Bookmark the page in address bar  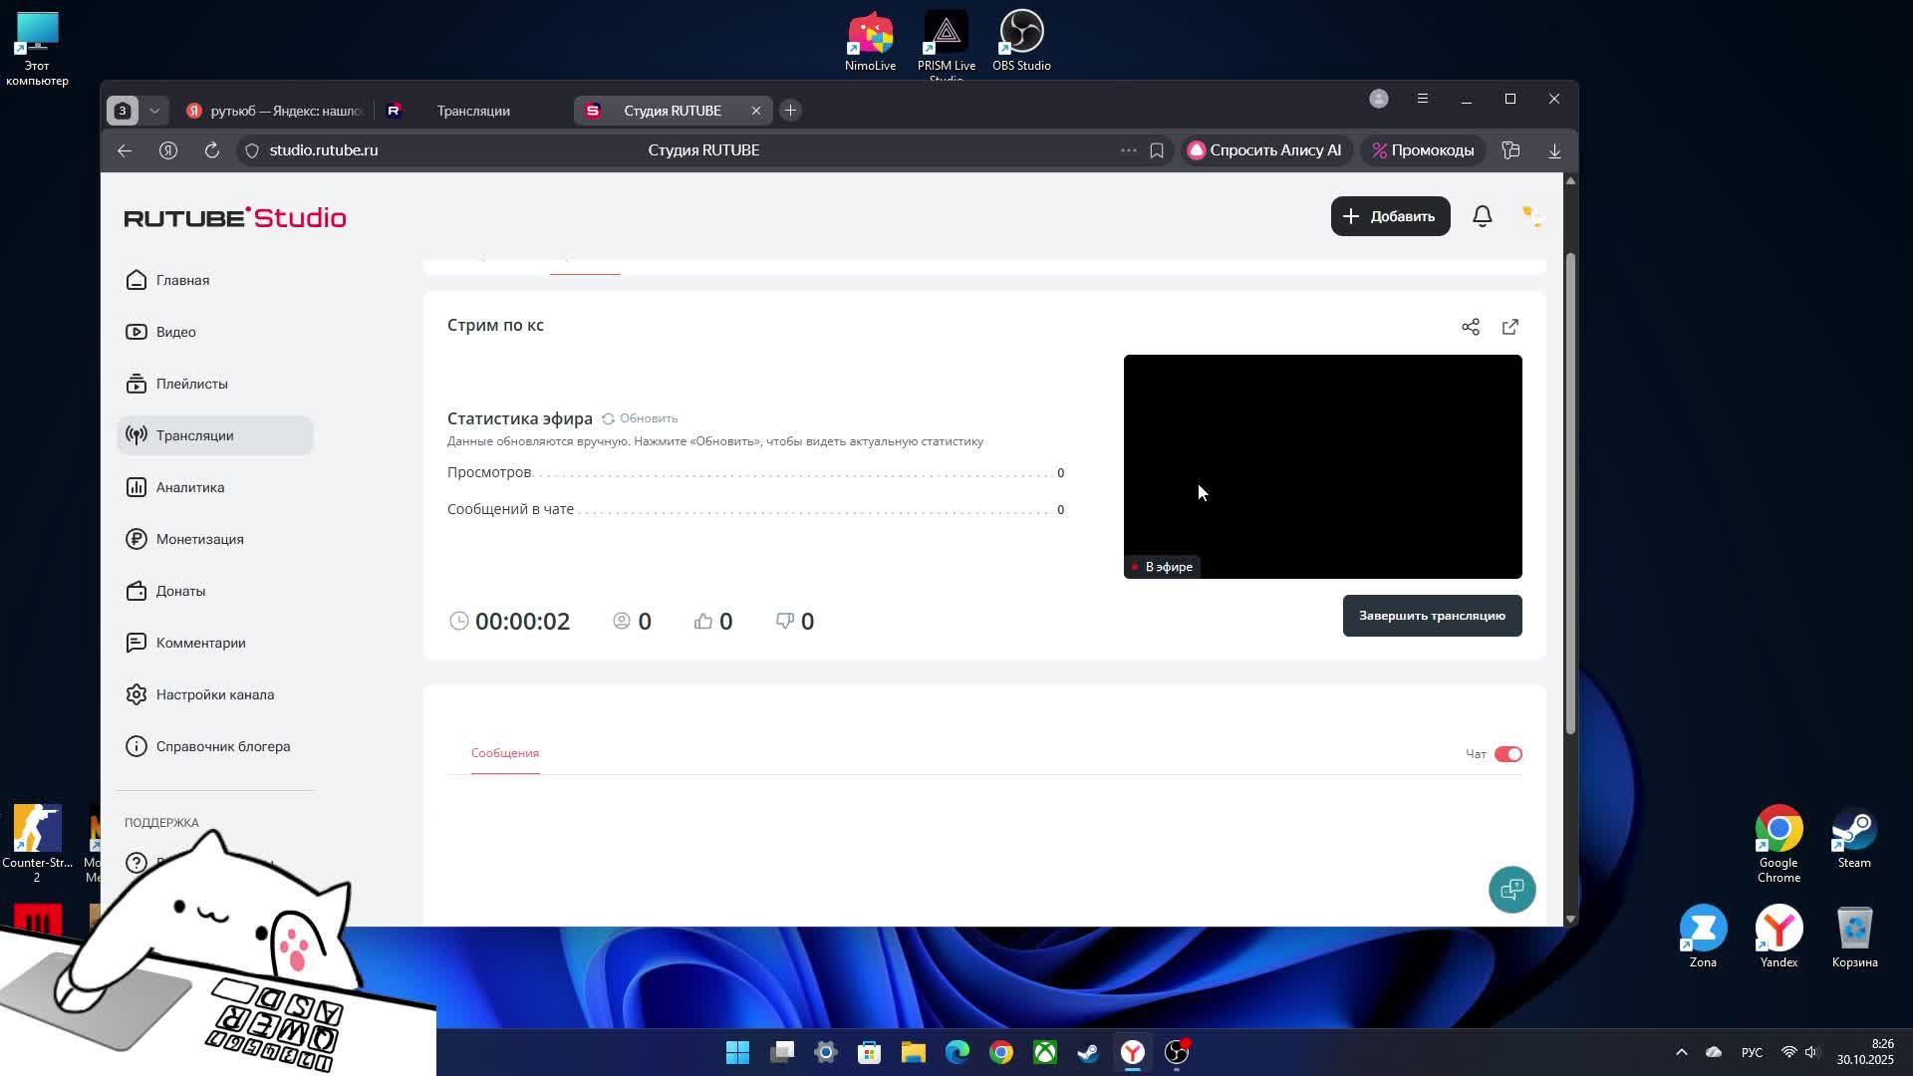[1156, 150]
